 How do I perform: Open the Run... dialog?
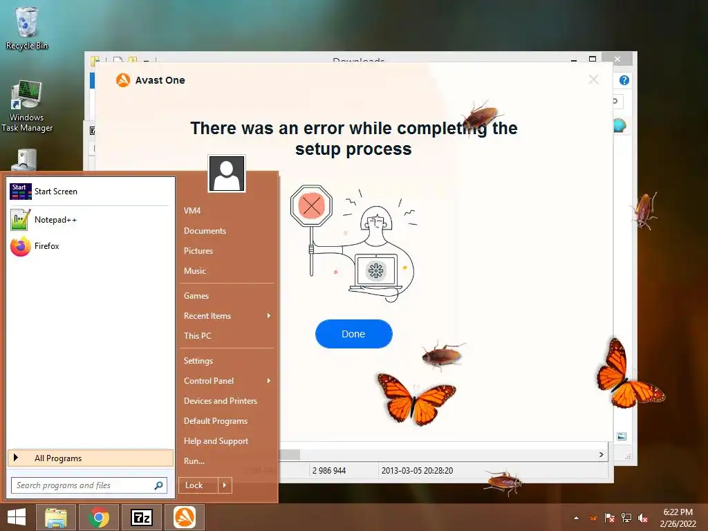pyautogui.click(x=194, y=461)
